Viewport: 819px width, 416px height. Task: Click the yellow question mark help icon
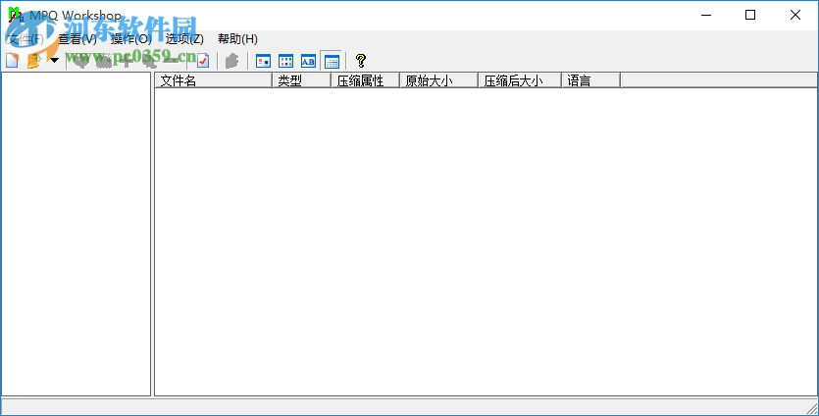(360, 61)
